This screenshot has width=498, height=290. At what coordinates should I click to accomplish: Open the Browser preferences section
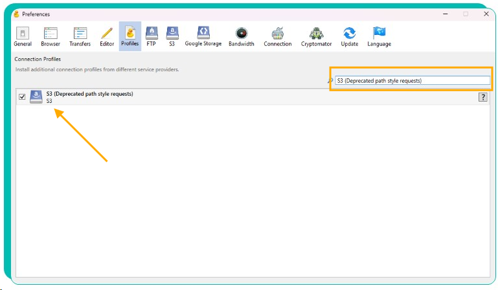click(x=51, y=36)
